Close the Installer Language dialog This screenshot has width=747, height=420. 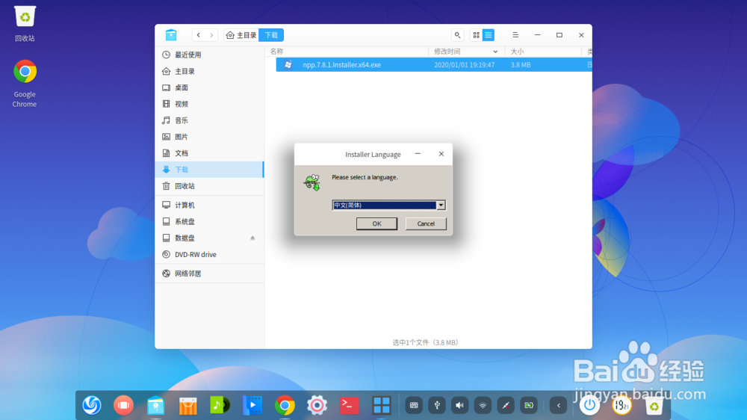[x=441, y=153]
